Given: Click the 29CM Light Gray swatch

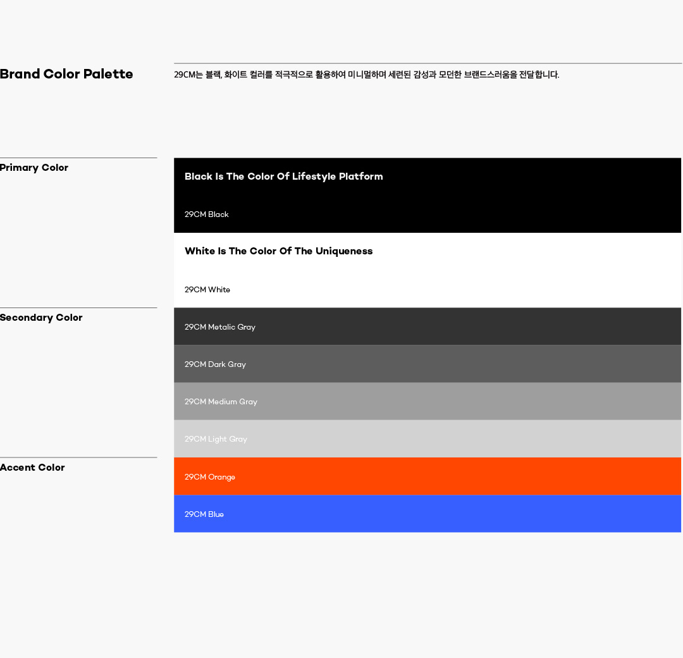Looking at the screenshot, I should [x=428, y=439].
